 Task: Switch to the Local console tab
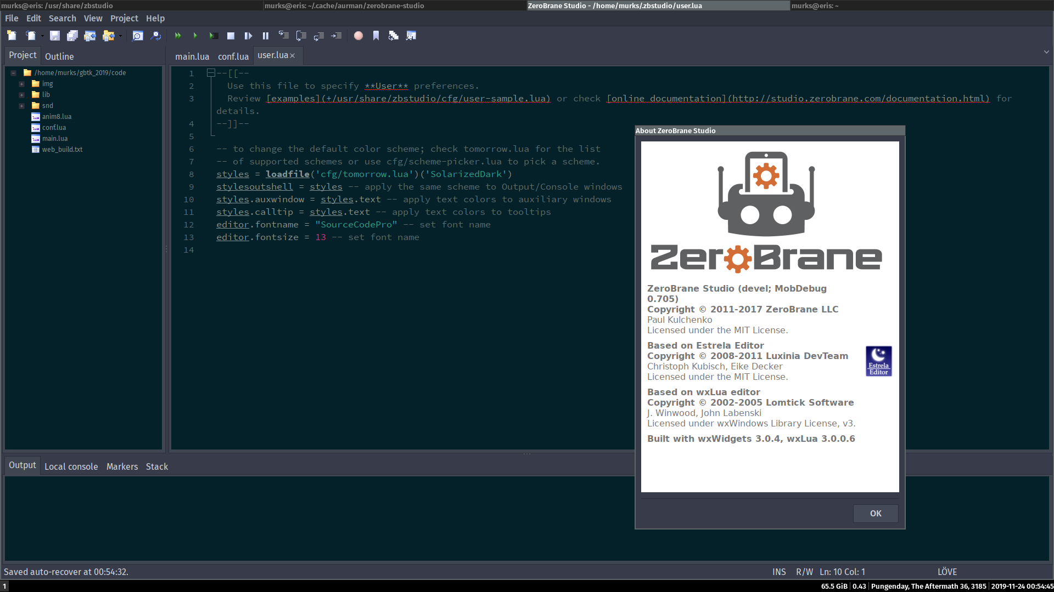click(71, 466)
